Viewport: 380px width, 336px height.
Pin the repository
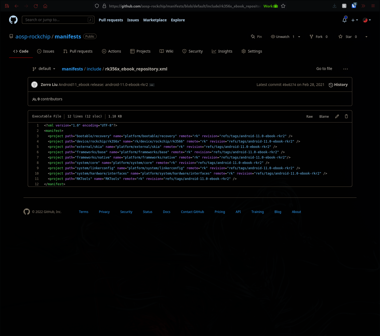coord(256,37)
